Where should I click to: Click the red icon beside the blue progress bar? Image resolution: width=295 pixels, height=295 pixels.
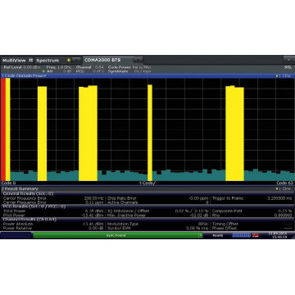(x=256, y=235)
